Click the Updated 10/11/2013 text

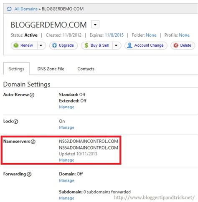(78, 154)
